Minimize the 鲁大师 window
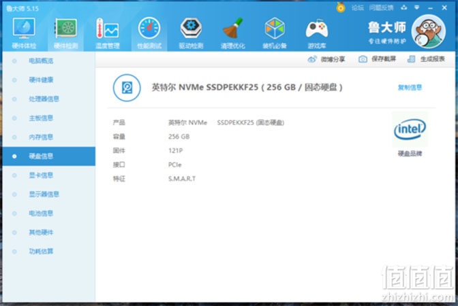The image size is (458, 306). click(x=430, y=8)
